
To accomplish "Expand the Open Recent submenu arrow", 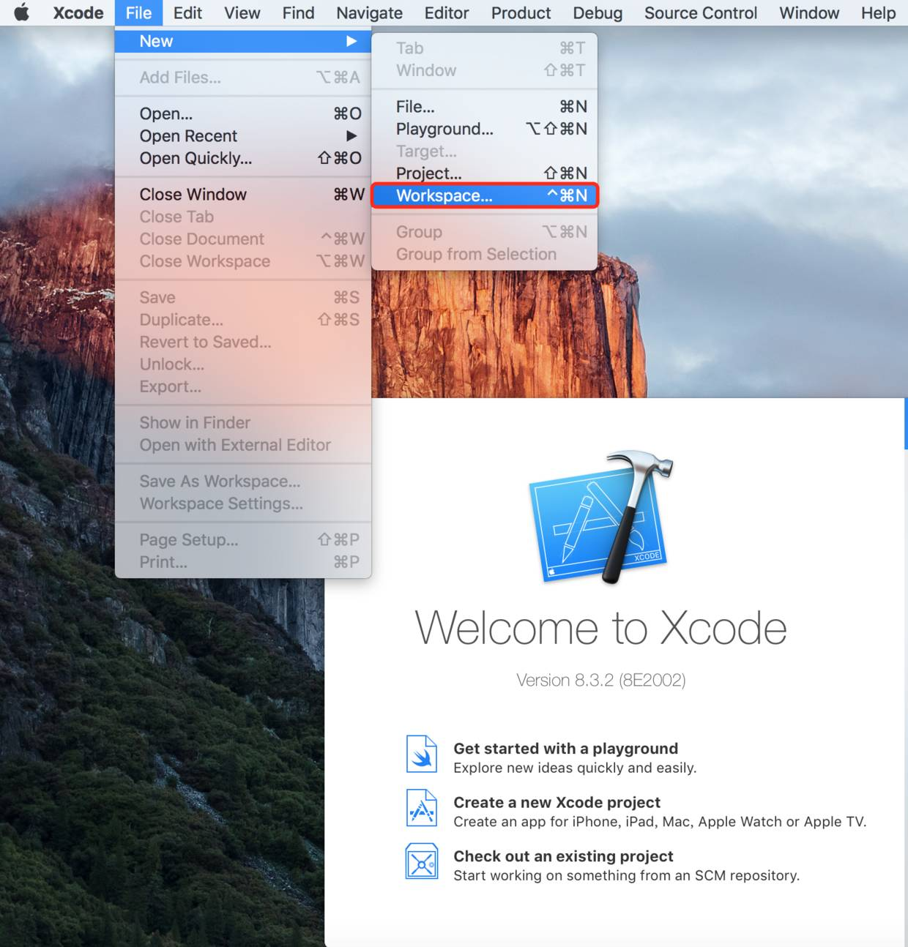I will pos(351,135).
